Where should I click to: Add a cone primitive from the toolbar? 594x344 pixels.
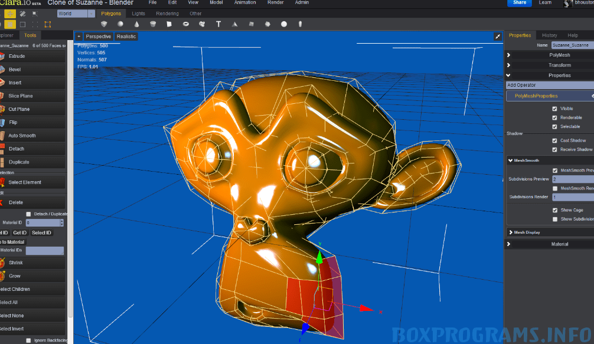tap(136, 24)
